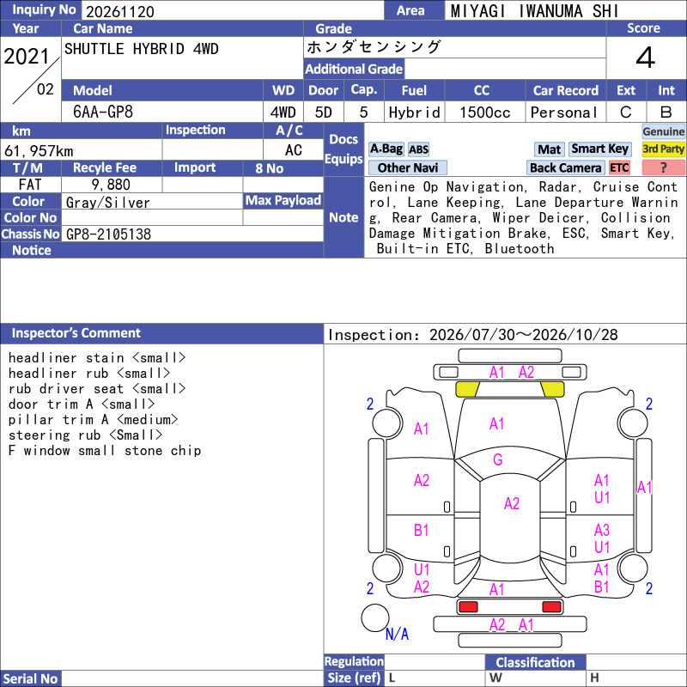Select the A.Bag equipment badge

tap(386, 149)
